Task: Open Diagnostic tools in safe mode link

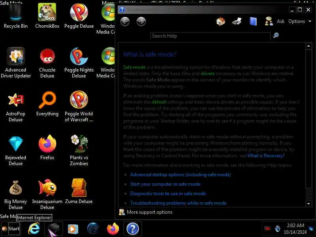Action: click(x=168, y=194)
